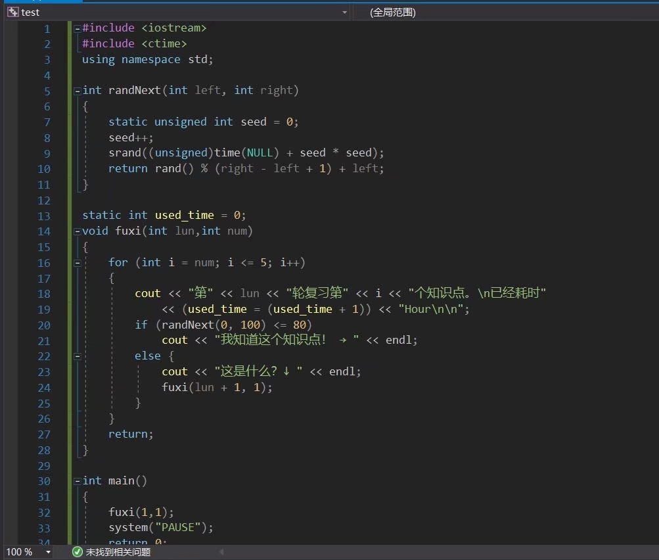Screen dimensions: 659x560
Task: Click the recursive fuxi call on line 24
Action: [x=174, y=386]
